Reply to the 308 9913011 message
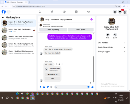130x104 pixels. pyautogui.click(x=59, y=64)
